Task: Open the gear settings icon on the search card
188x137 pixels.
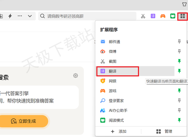Action: point(76,76)
